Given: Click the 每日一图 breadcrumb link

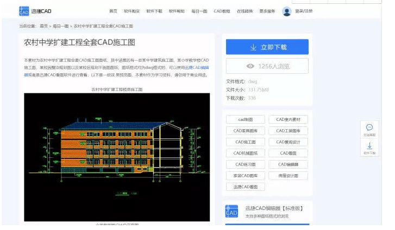Looking at the screenshot, I should pos(60,26).
